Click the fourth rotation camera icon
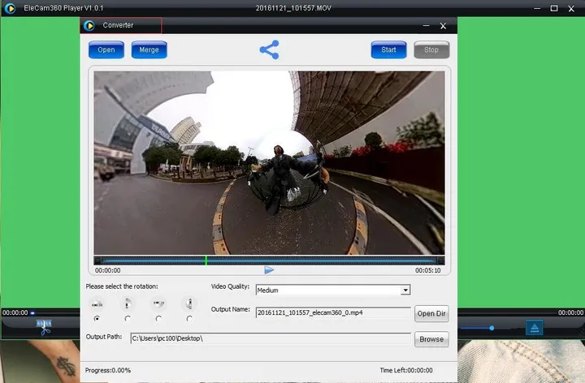 189,304
